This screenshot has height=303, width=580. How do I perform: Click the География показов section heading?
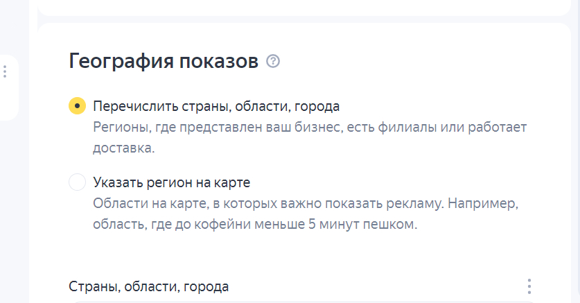[163, 62]
